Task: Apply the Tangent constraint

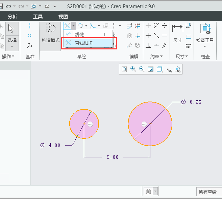Action: coord(156,26)
